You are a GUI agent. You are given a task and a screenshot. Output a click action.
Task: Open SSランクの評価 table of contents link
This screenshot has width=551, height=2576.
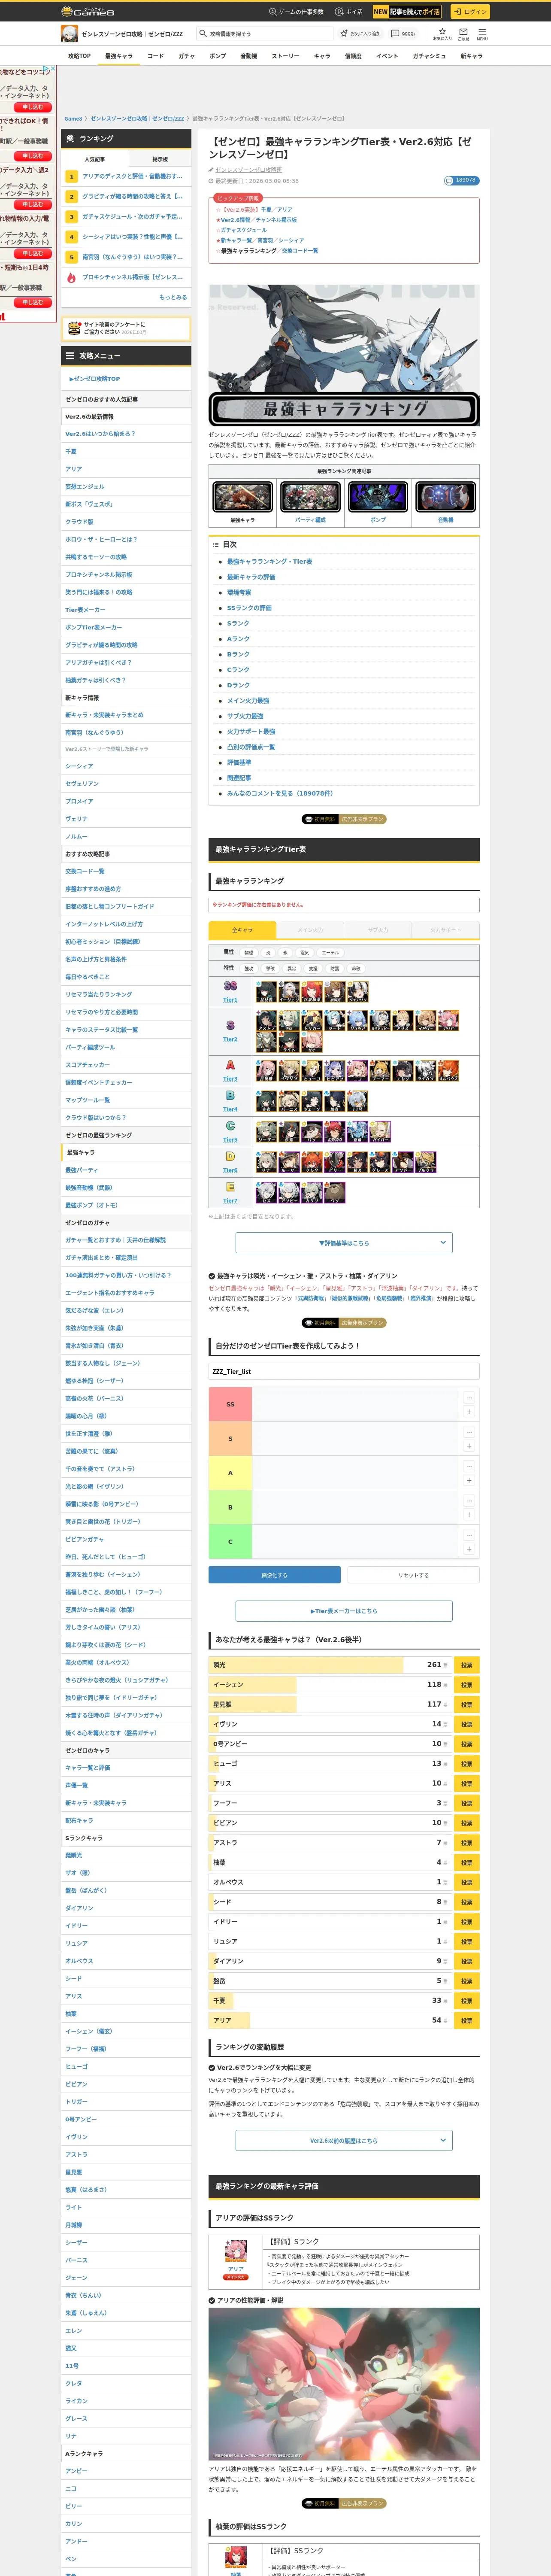(x=249, y=608)
